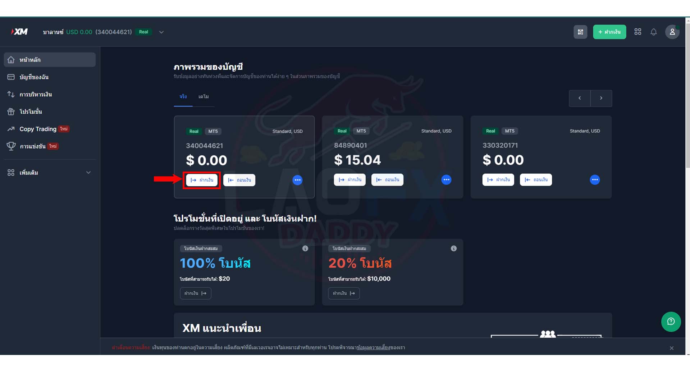Open notifications bell icon
This screenshot has width=690, height=369.
[x=654, y=32]
